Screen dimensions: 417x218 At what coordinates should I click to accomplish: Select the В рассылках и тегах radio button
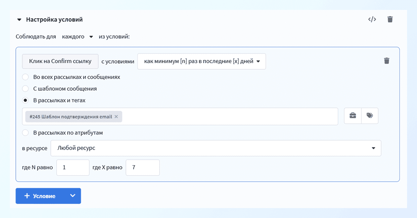[25, 100]
